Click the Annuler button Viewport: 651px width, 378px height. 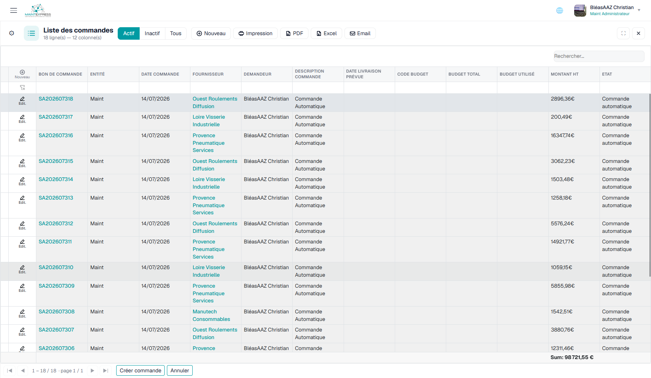click(180, 370)
